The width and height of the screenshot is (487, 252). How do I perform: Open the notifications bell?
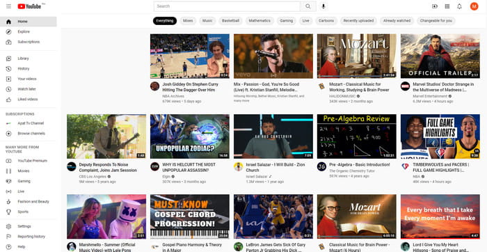pyautogui.click(x=459, y=6)
